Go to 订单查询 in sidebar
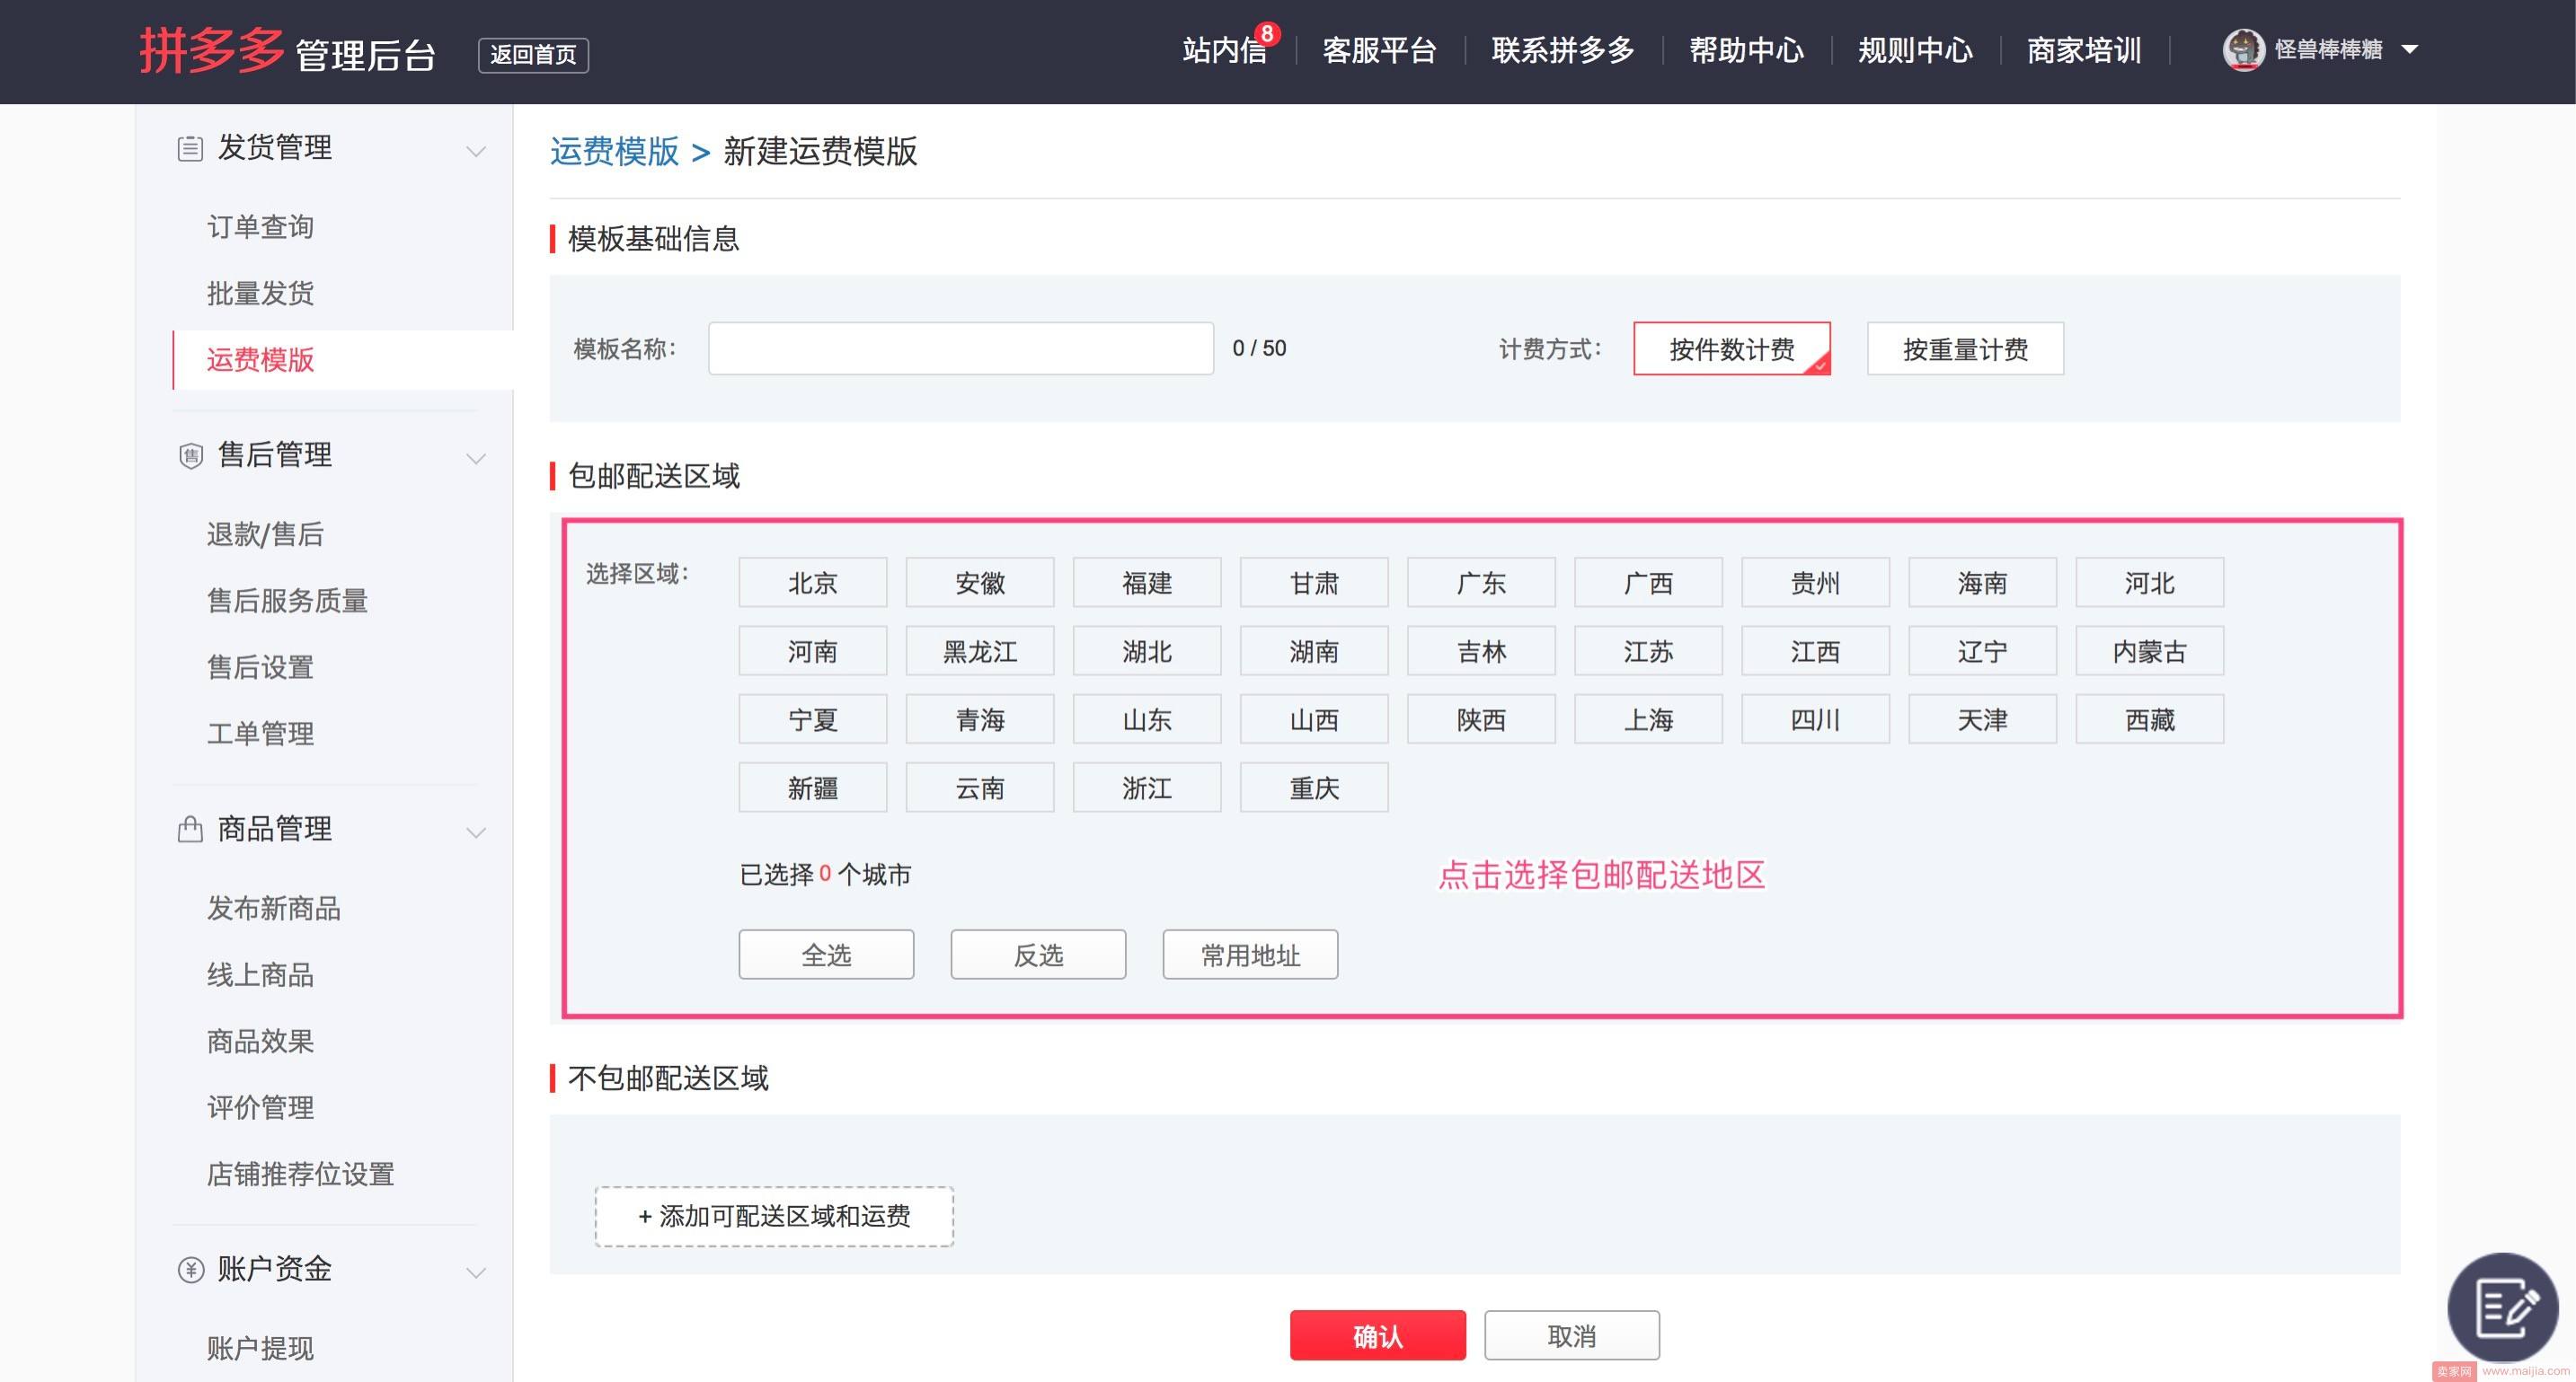The height and width of the screenshot is (1382, 2576). pyautogui.click(x=260, y=227)
